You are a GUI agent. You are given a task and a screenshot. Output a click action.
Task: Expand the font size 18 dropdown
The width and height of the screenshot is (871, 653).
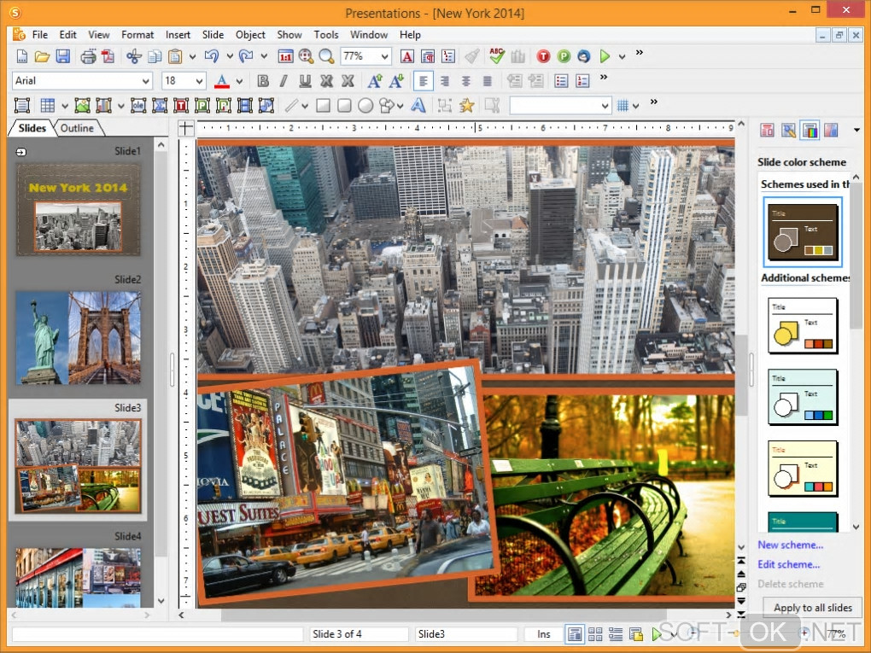pos(199,81)
